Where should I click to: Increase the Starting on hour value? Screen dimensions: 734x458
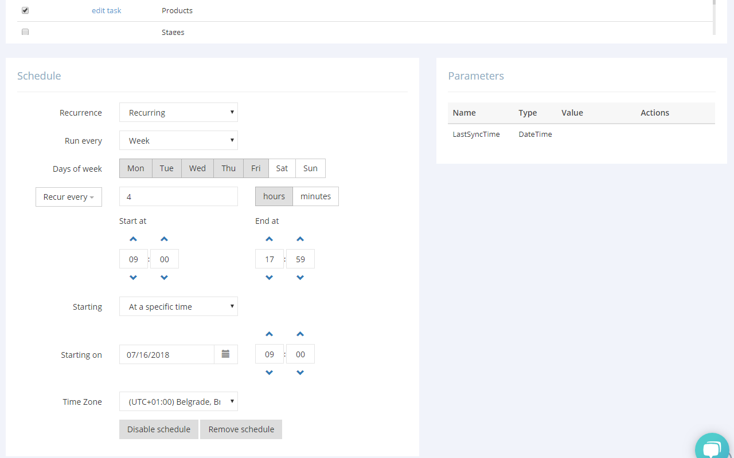270,334
